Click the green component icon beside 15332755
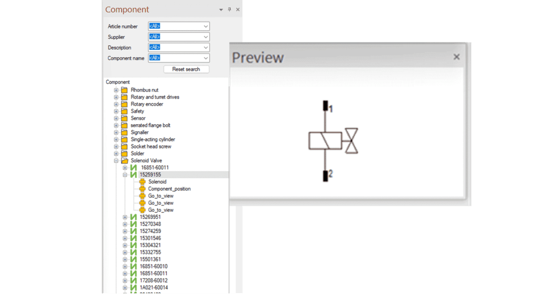The image size is (537, 302). coord(133,252)
